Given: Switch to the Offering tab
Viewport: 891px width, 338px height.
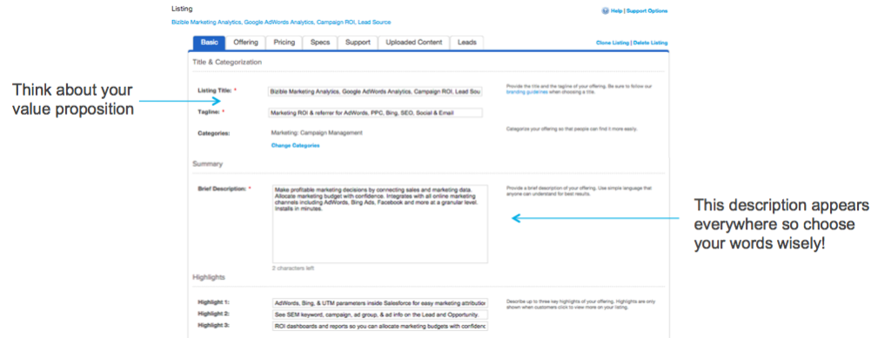Looking at the screenshot, I should coord(245,43).
